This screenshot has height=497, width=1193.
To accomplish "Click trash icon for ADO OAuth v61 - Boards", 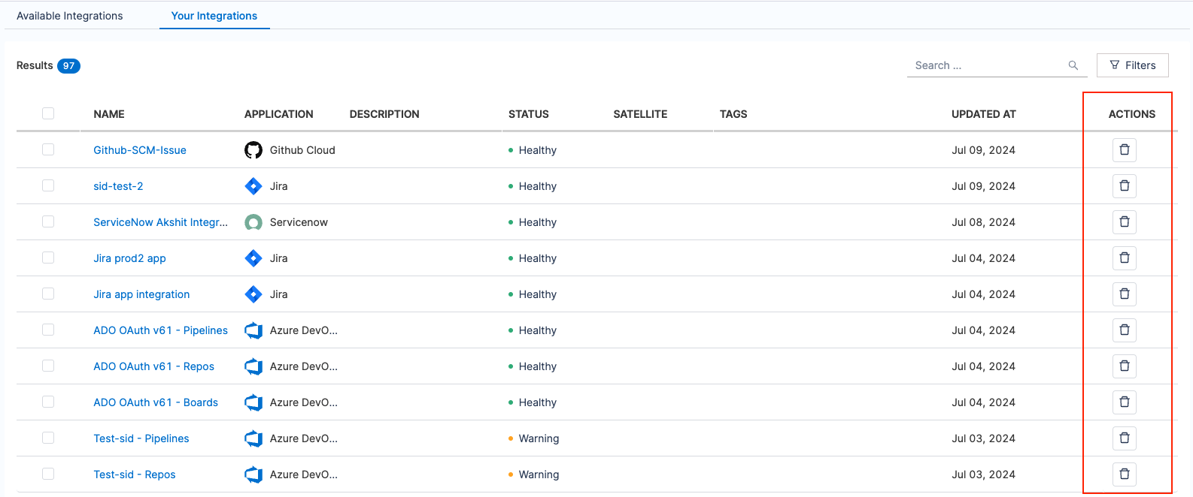I will coord(1124,402).
